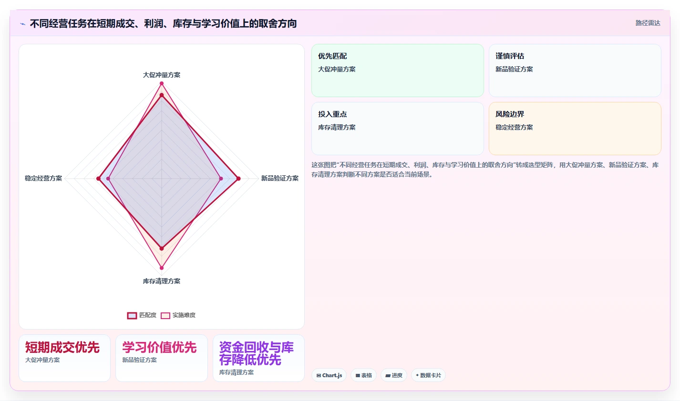Screen dimensions: 680x401
Task: Click the 数据卡片 tag icon
Action: [x=417, y=375]
